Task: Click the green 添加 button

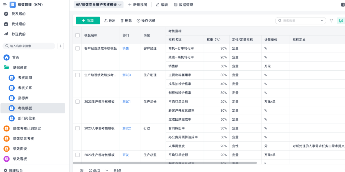Action: point(88,21)
